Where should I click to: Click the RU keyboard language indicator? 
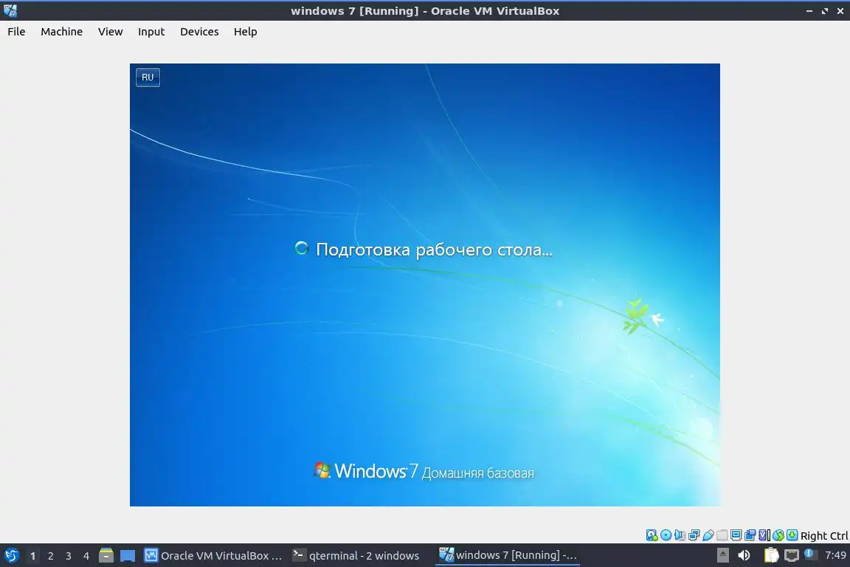click(148, 77)
